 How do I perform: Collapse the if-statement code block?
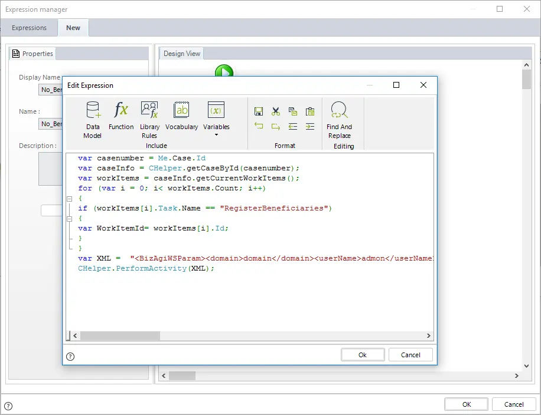(x=69, y=219)
